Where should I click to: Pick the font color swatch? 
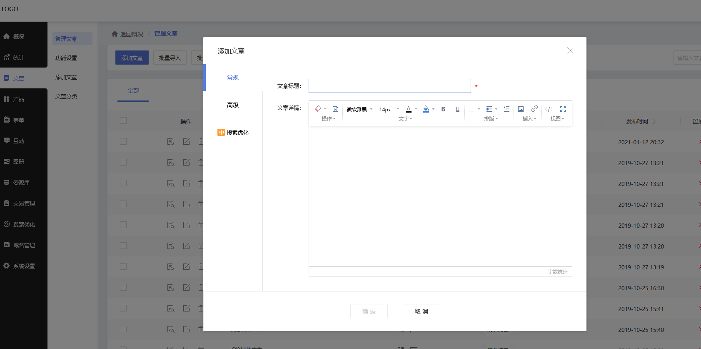[x=409, y=109]
